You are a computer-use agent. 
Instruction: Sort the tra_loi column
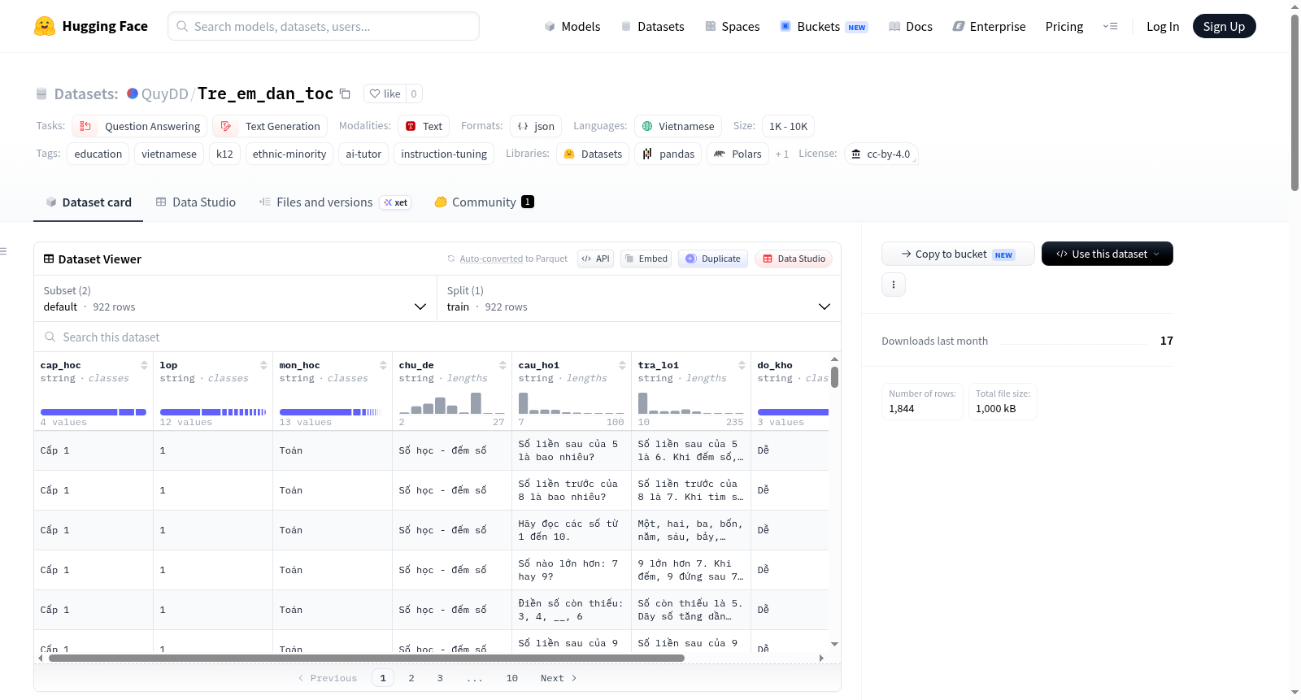tap(742, 365)
